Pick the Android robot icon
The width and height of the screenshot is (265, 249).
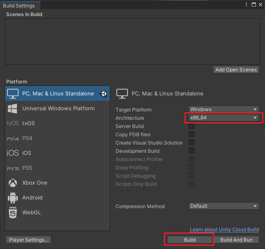13,198
